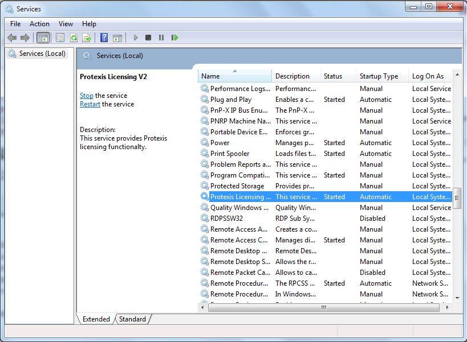Screen dimensions: 467x342
Task: Toggle the console tree pane visibility
Action: tap(43, 38)
